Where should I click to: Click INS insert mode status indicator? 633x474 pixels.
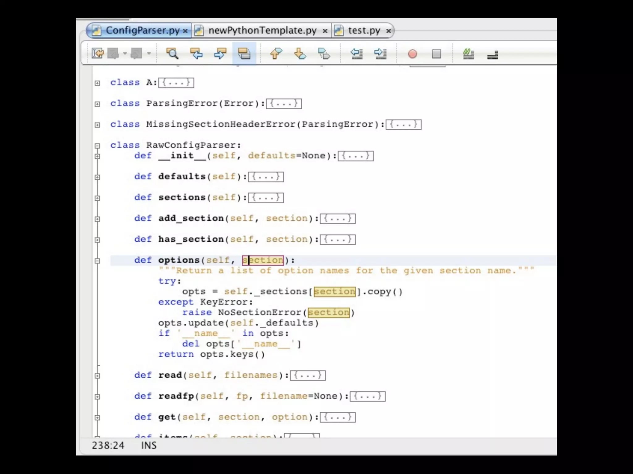point(149,445)
